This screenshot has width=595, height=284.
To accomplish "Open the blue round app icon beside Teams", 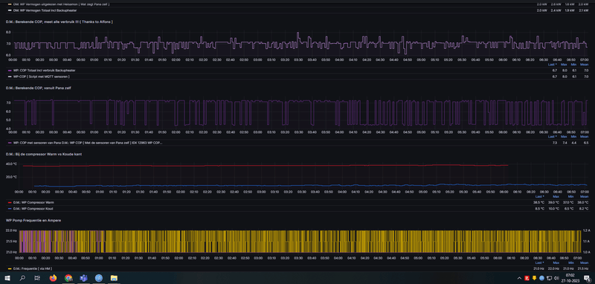I will [x=99, y=278].
